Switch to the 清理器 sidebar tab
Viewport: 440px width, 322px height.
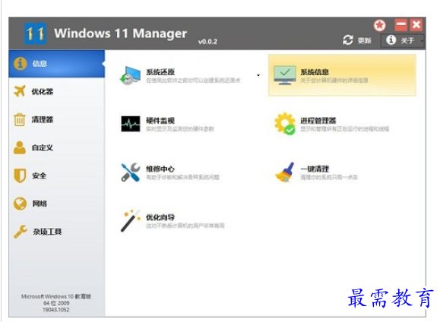click(x=57, y=119)
